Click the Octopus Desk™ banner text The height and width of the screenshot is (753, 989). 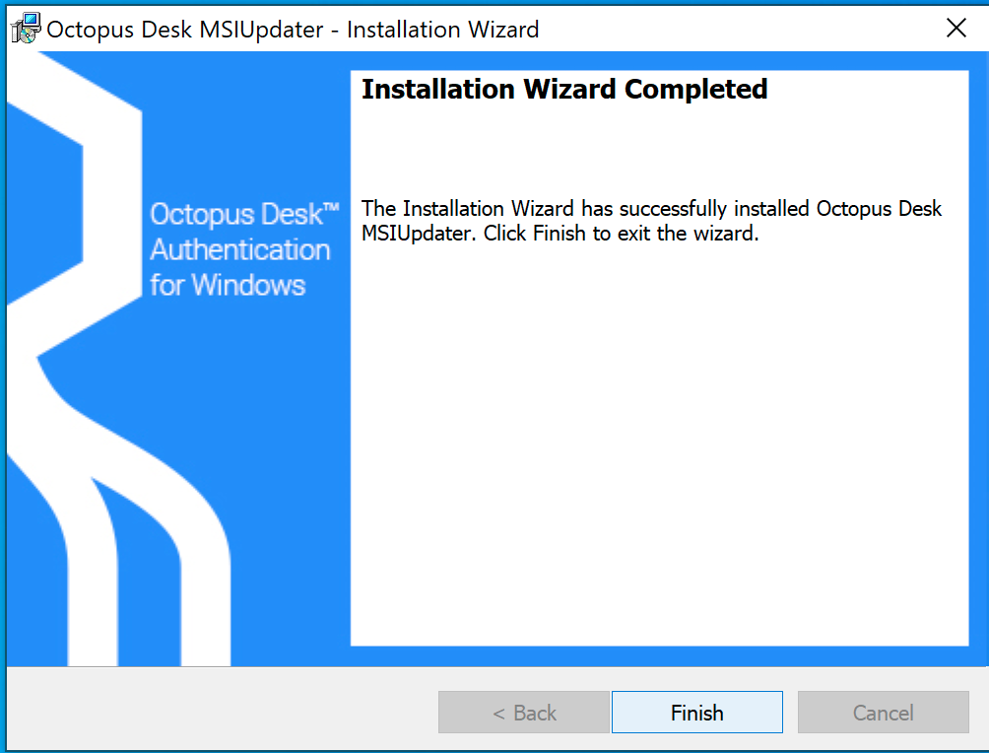point(244,215)
